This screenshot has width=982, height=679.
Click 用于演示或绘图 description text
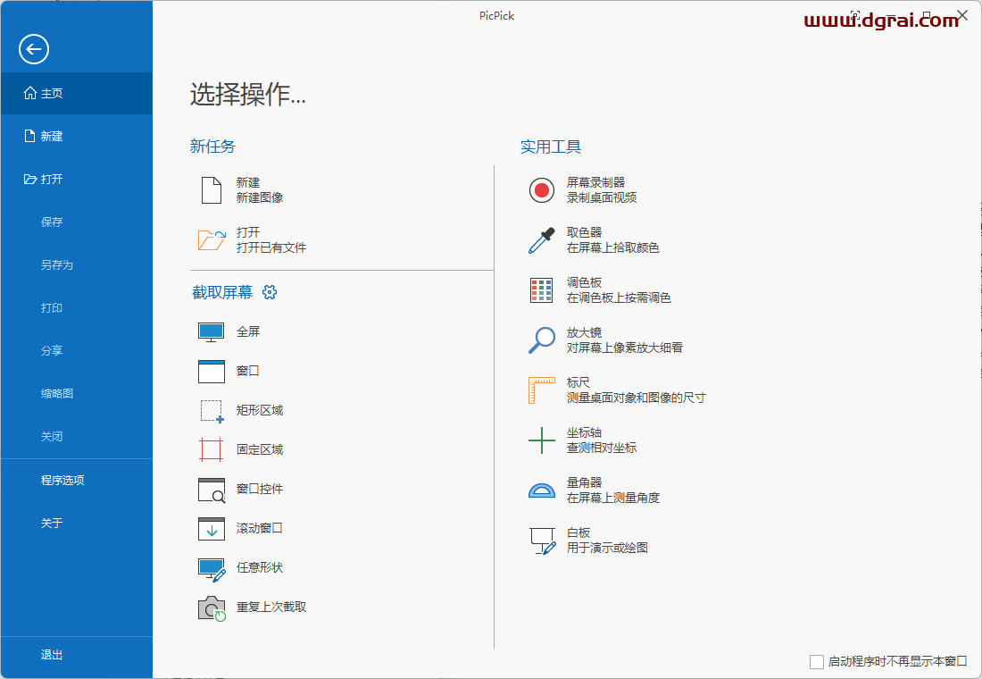(607, 548)
